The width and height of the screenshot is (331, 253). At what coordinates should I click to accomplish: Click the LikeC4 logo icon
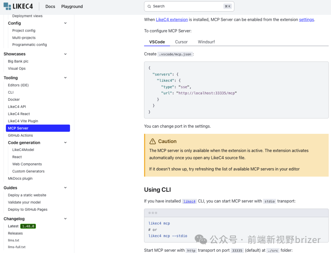[x=7, y=6]
